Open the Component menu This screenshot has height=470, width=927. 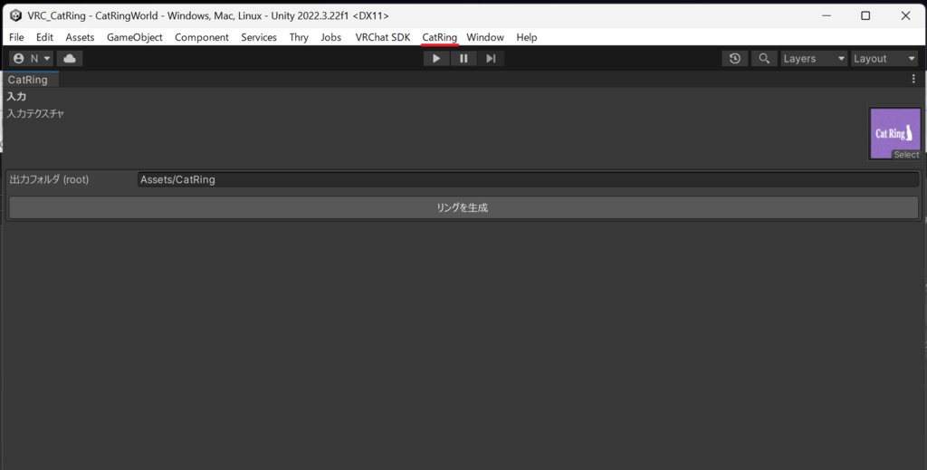point(202,37)
